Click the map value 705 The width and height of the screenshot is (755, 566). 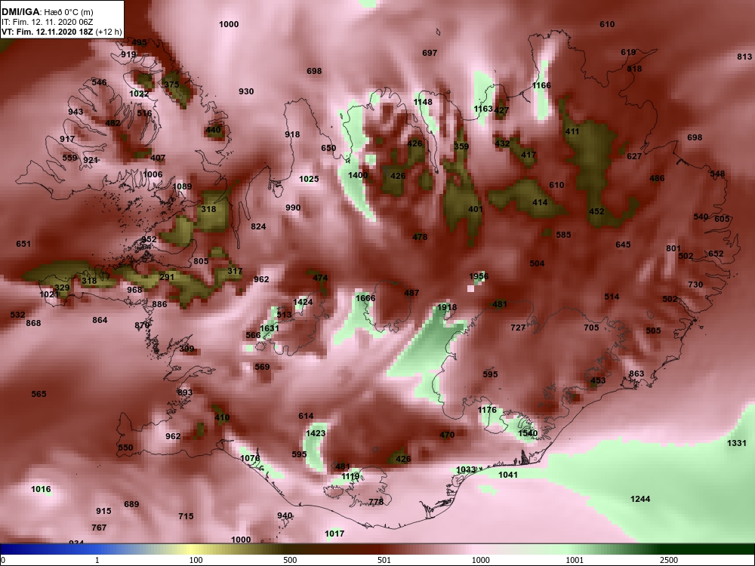(x=591, y=328)
